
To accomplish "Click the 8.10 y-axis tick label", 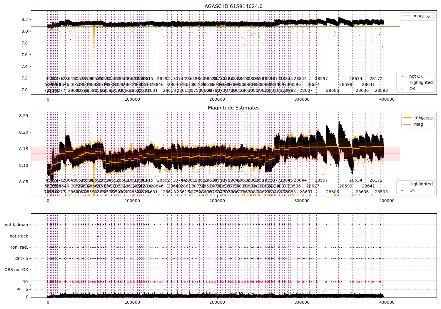I will [23, 165].
